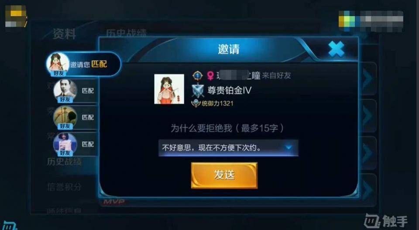Viewport: 419px width, 230px height.
Task: Click the inviter's avatar in dialog
Action: tap(169, 89)
